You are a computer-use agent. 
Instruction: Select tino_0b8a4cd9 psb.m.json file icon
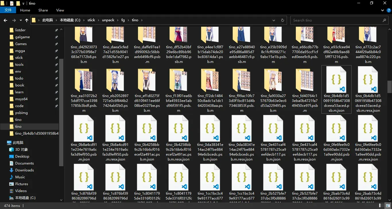(84, 128)
